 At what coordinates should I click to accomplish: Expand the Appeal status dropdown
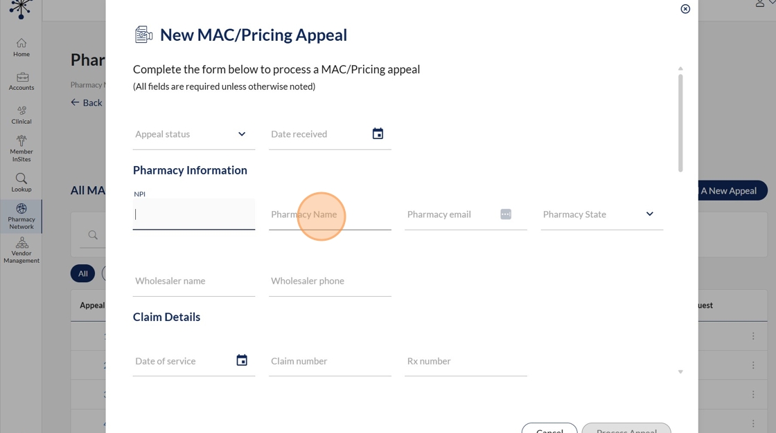click(x=242, y=134)
